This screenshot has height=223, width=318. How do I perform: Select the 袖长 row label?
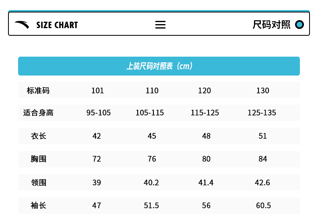[38, 206]
